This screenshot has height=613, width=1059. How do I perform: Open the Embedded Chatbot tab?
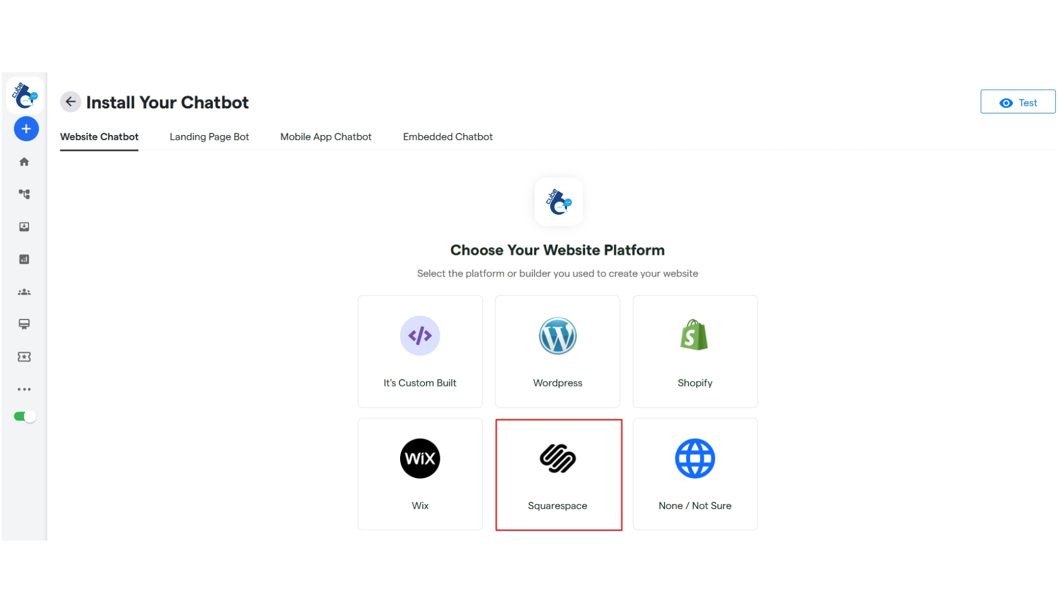coord(448,137)
